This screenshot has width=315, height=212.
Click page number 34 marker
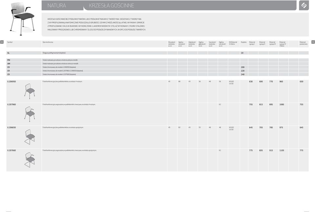pyautogui.click(x=2, y=42)
